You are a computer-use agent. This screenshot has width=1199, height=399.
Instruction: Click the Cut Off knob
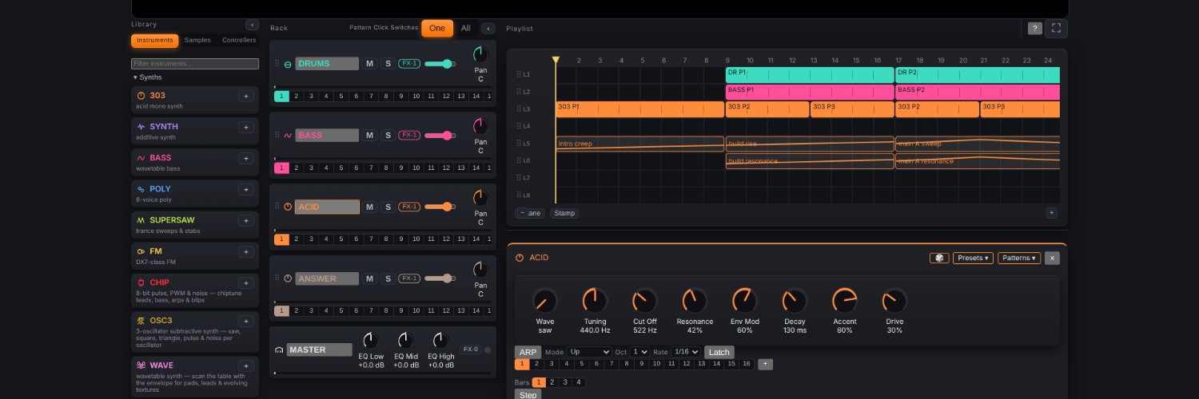[x=643, y=300]
